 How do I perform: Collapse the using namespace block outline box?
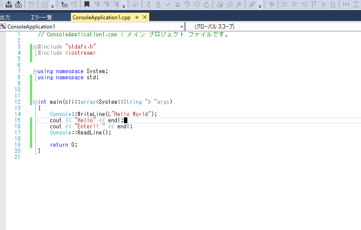tap(35, 72)
